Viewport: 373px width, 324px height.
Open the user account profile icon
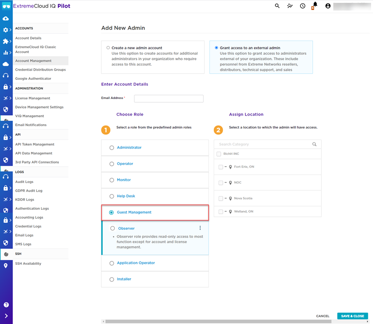coord(328,6)
